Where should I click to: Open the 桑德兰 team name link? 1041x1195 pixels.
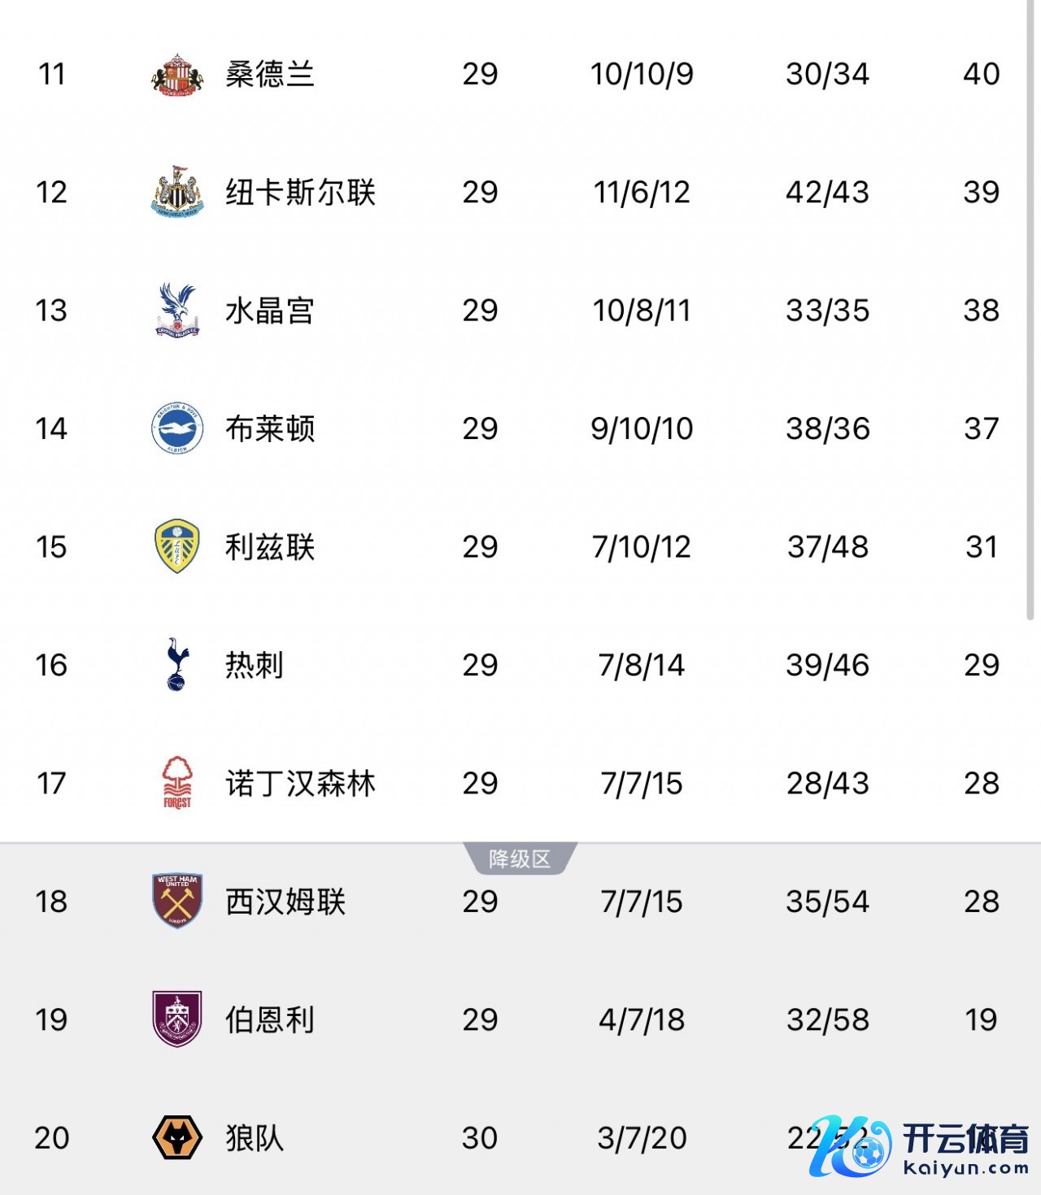coord(269,75)
